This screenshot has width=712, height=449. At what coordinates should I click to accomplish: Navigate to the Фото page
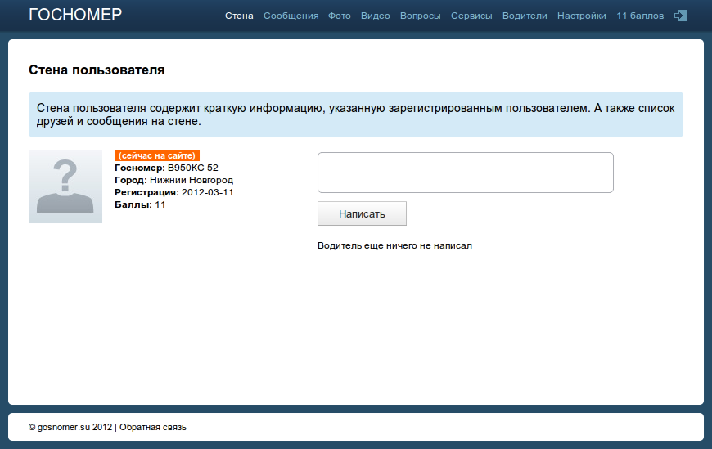pos(340,16)
